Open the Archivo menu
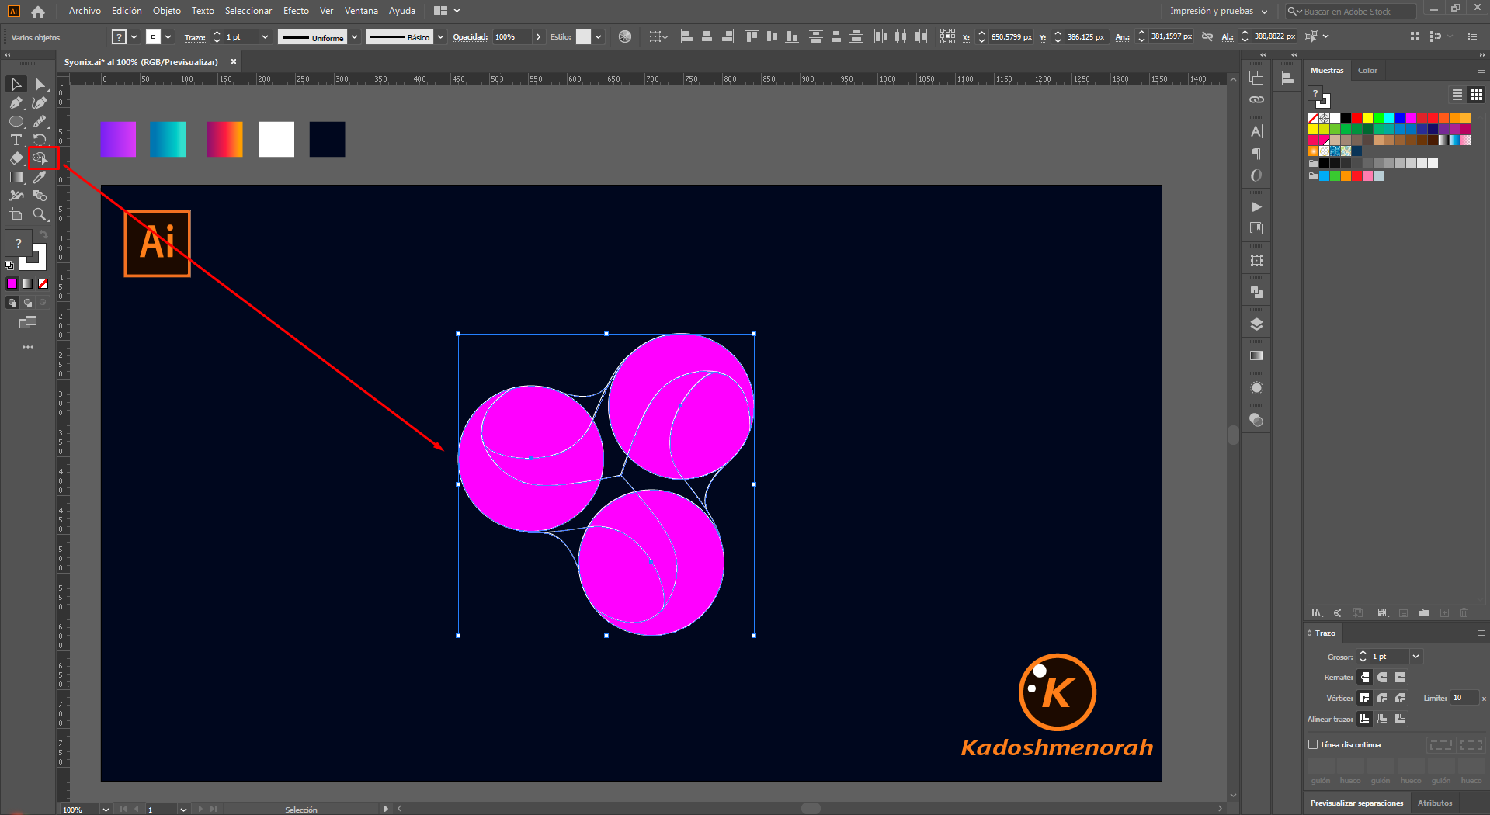The width and height of the screenshot is (1490, 815). pos(85,11)
